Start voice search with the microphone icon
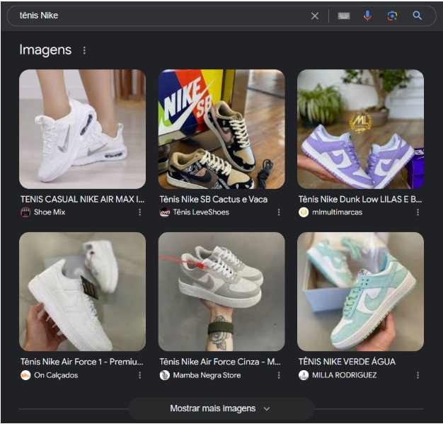 [367, 16]
